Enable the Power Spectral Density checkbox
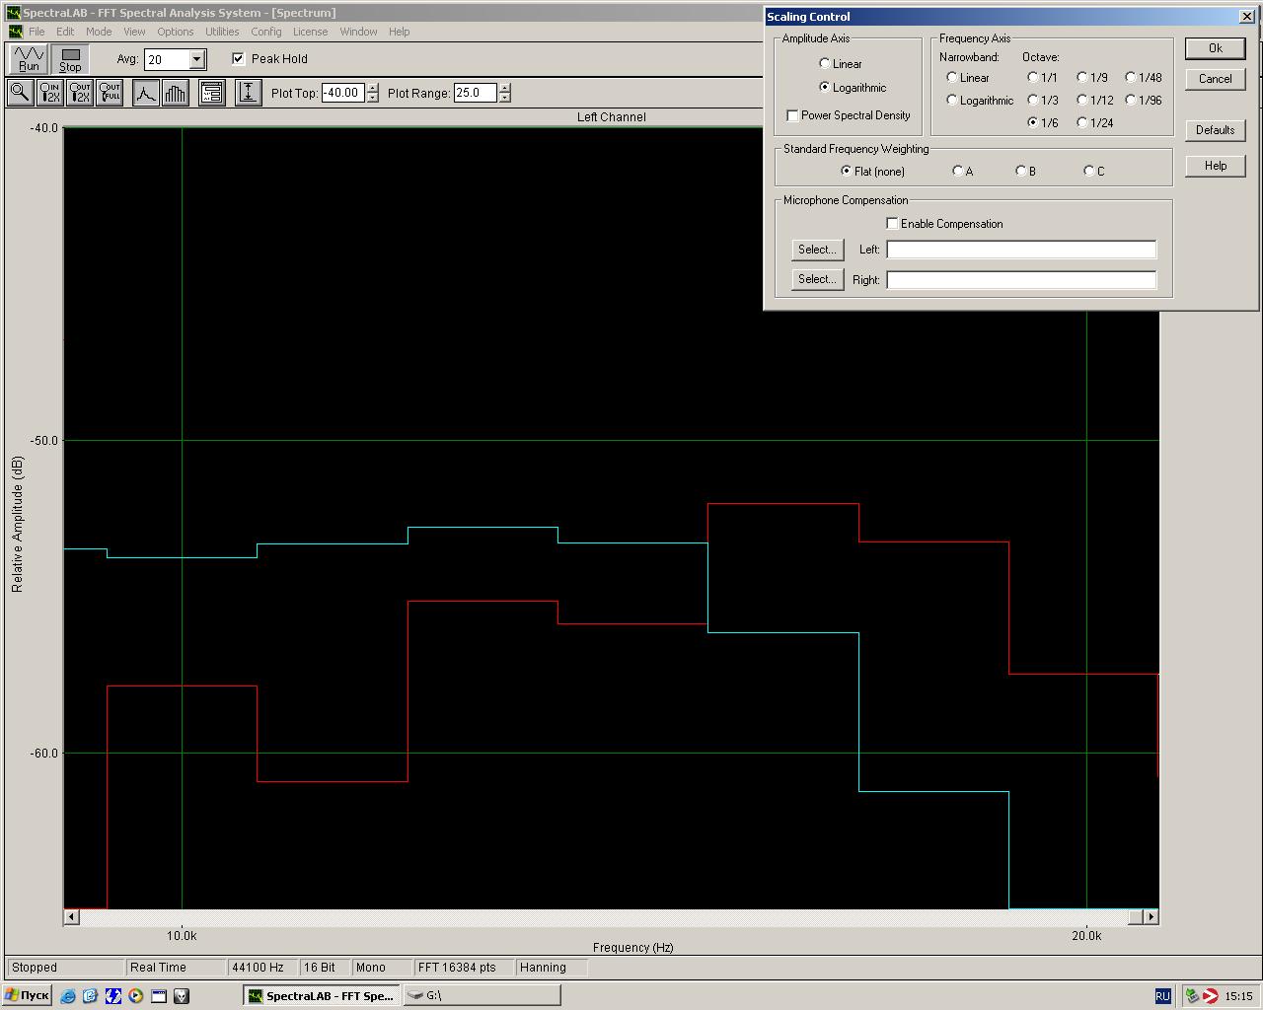Viewport: 1263px width, 1010px height. coord(792,115)
